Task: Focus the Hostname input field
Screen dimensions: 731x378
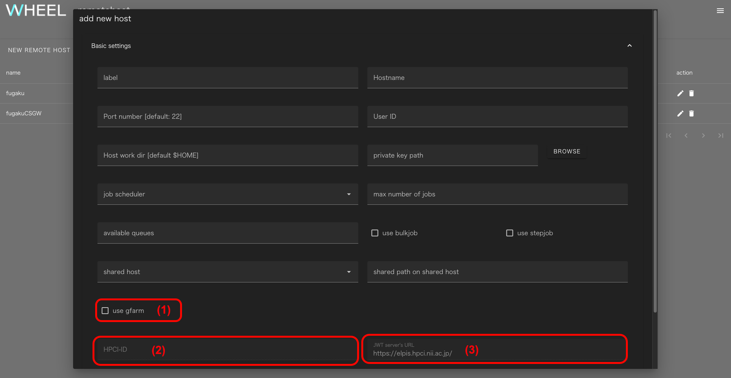Action: (497, 78)
